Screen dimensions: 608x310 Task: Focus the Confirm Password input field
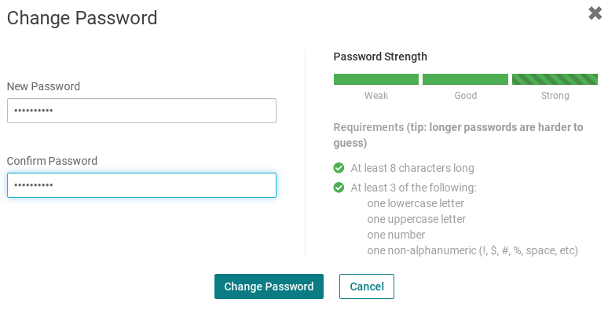point(141,185)
